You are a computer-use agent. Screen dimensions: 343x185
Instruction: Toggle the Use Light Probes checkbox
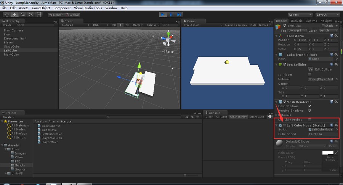coord(309,119)
